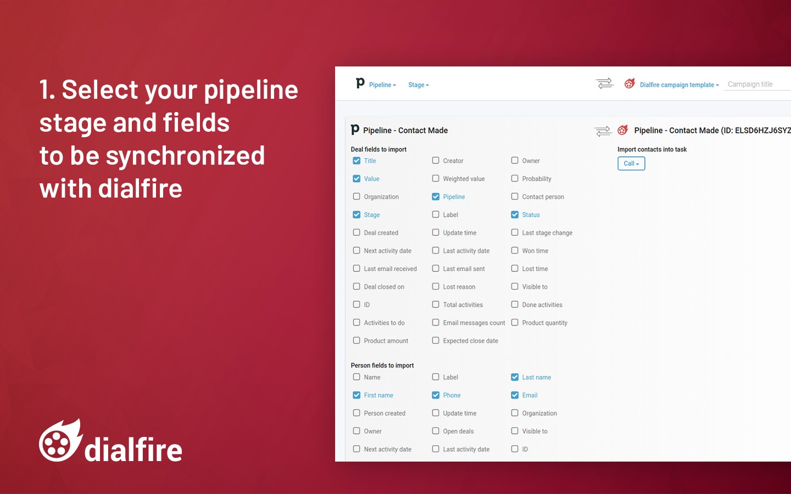
Task: Check the Last email sent field
Action: [436, 269]
